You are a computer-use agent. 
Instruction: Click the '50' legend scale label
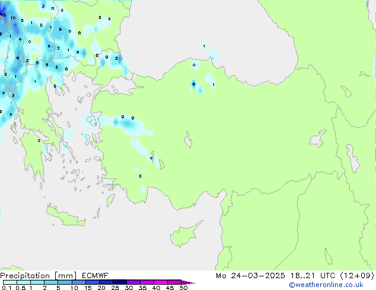(x=183, y=288)
